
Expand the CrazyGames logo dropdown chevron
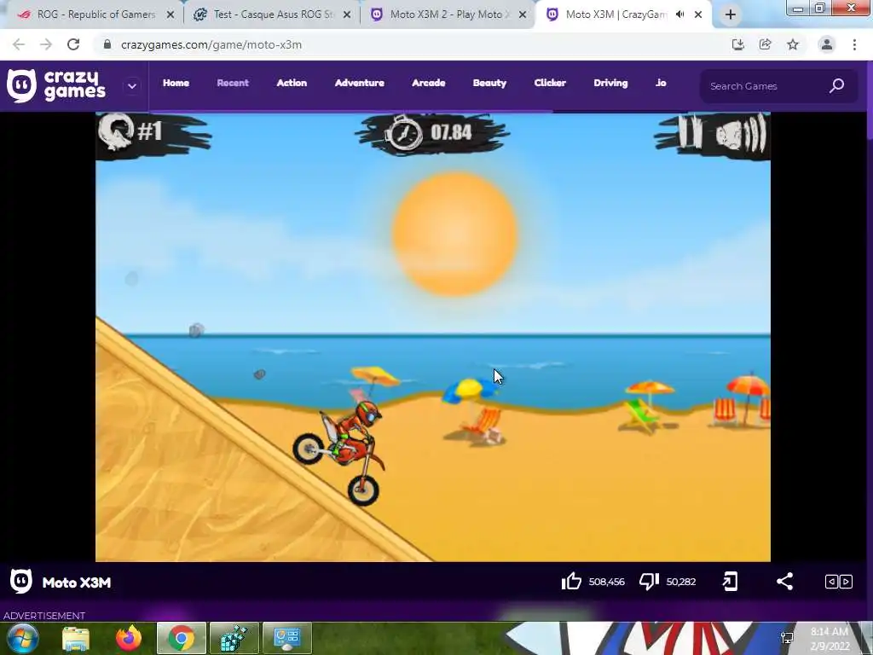coord(132,86)
